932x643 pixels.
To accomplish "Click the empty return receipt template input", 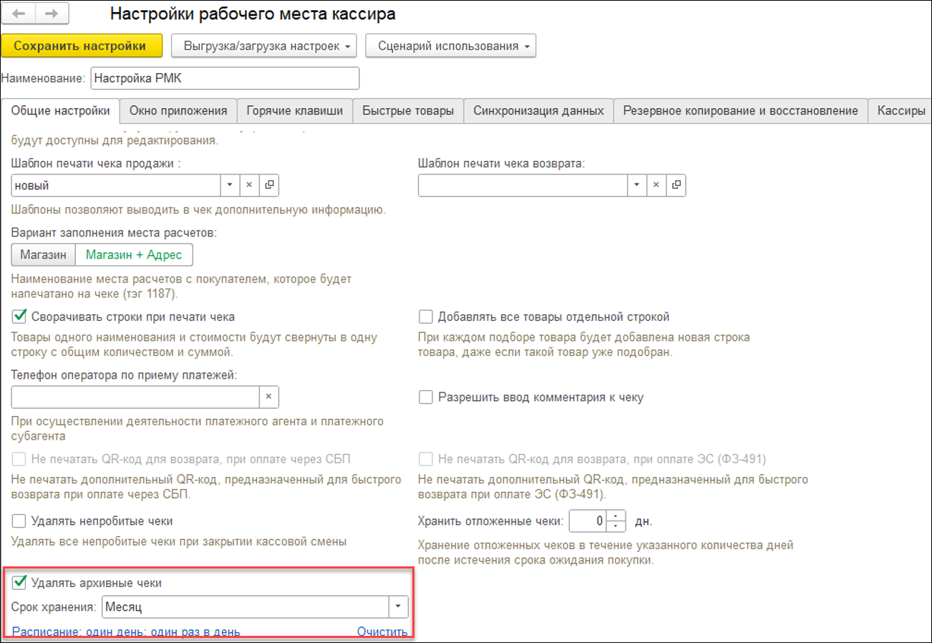I will pyautogui.click(x=523, y=185).
